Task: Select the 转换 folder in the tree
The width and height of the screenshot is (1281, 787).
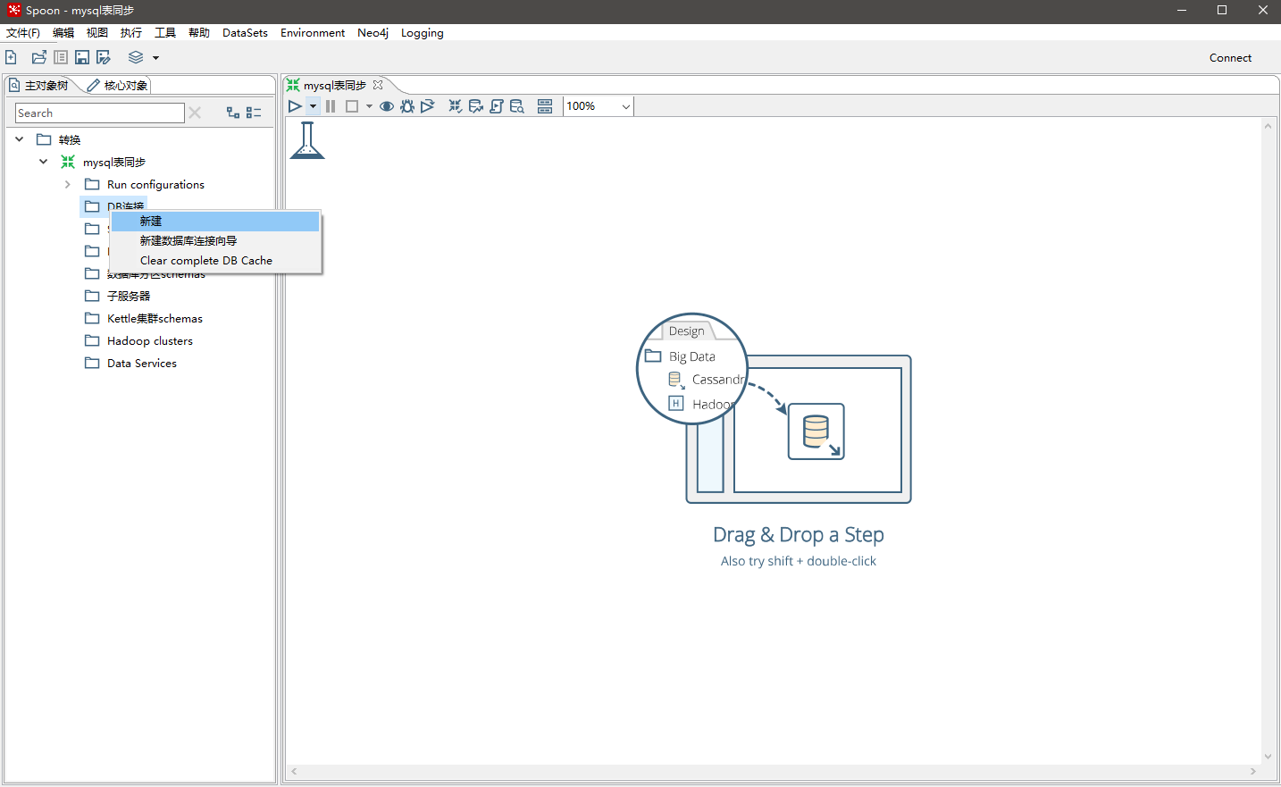Action: 70,140
